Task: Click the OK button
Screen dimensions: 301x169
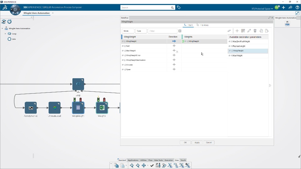Action: (x=185, y=143)
